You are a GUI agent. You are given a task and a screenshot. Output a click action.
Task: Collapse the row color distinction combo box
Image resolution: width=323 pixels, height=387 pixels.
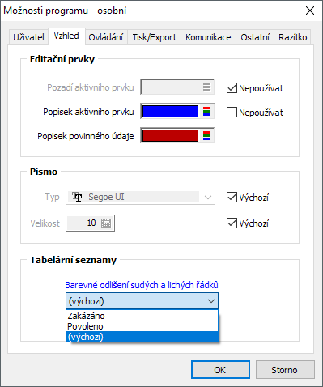point(211,301)
